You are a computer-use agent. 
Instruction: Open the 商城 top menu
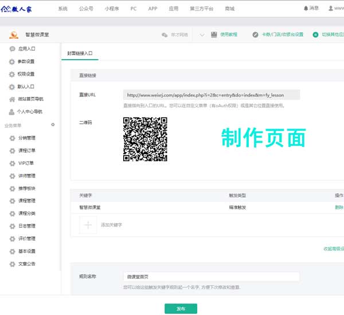[x=230, y=9]
